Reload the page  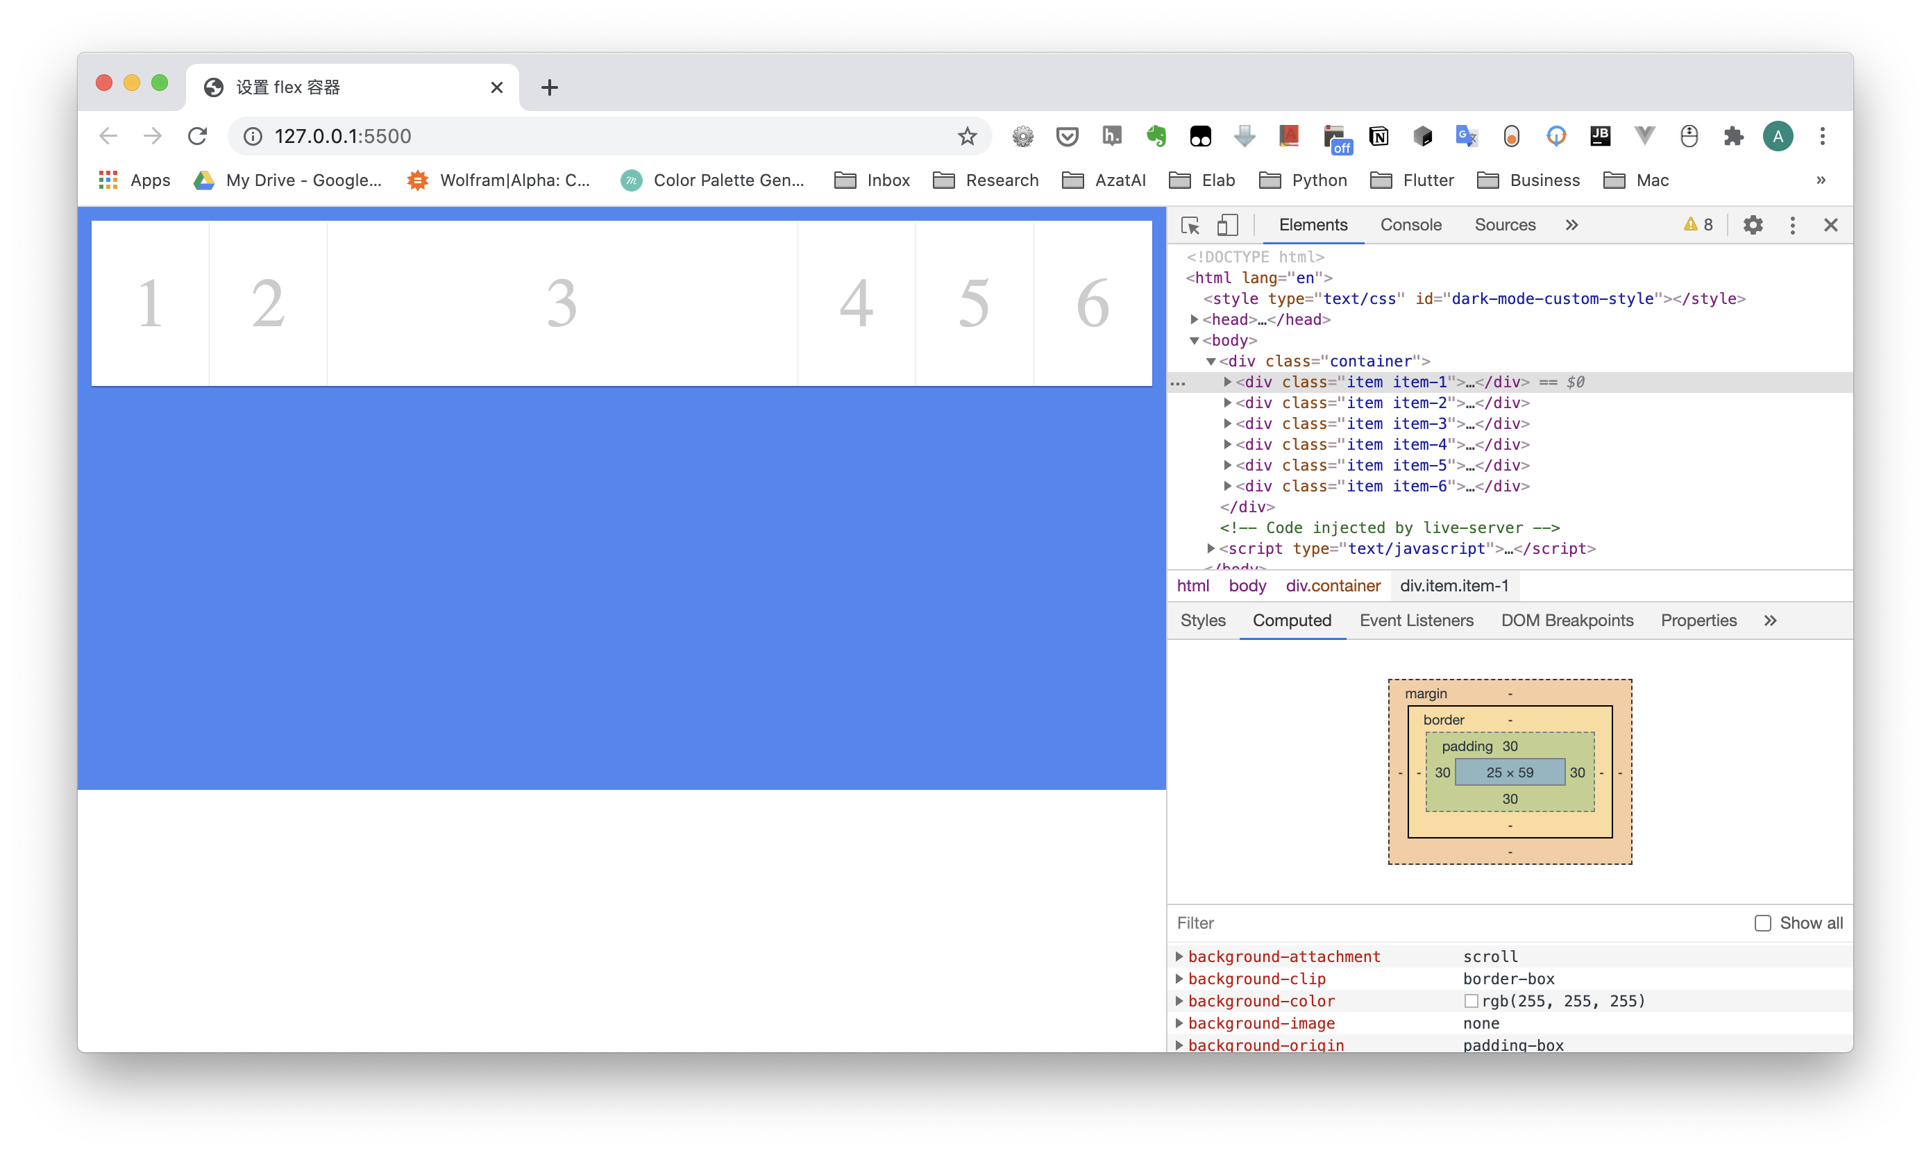(x=198, y=136)
